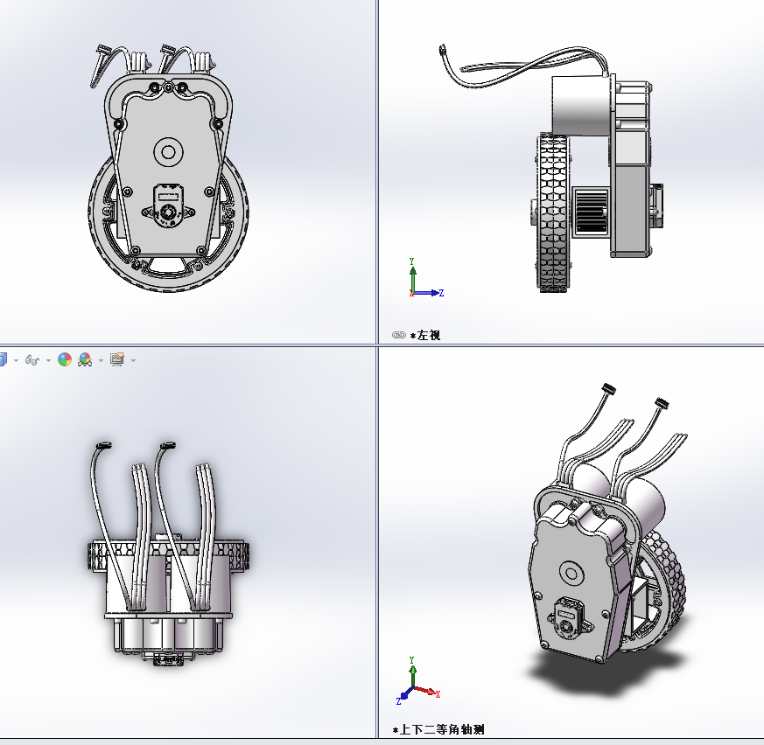Open the Display Style dropdown arrow
Viewport: 764px width, 745px height.
(x=16, y=360)
